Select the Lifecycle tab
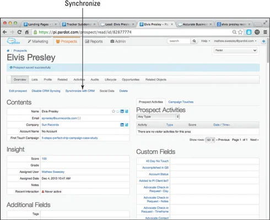The image size is (270, 220). (111, 80)
